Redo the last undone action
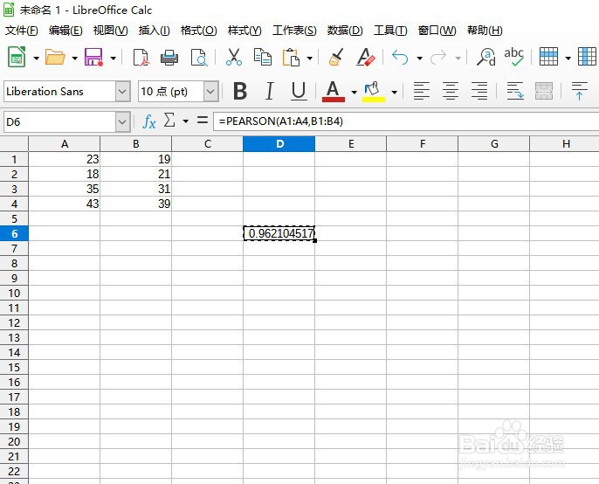 (x=438, y=58)
